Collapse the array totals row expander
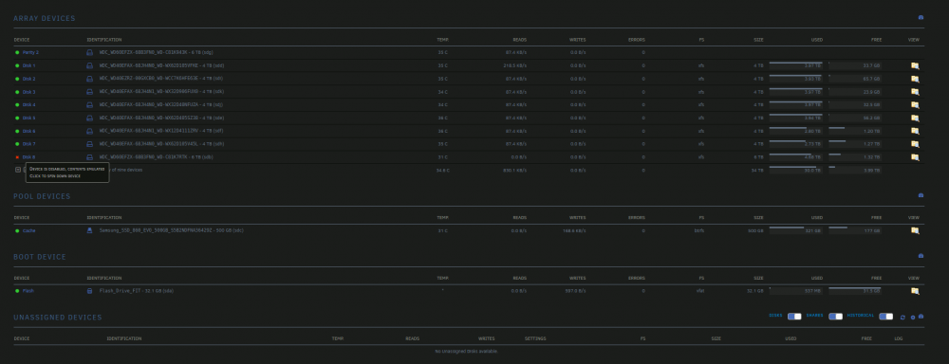The height and width of the screenshot is (364, 949). [x=17, y=170]
